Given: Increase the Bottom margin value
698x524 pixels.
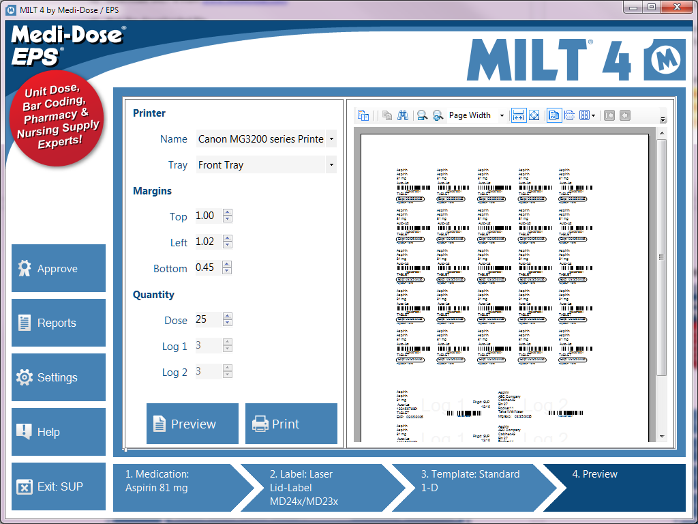Looking at the screenshot, I should pos(227,264).
